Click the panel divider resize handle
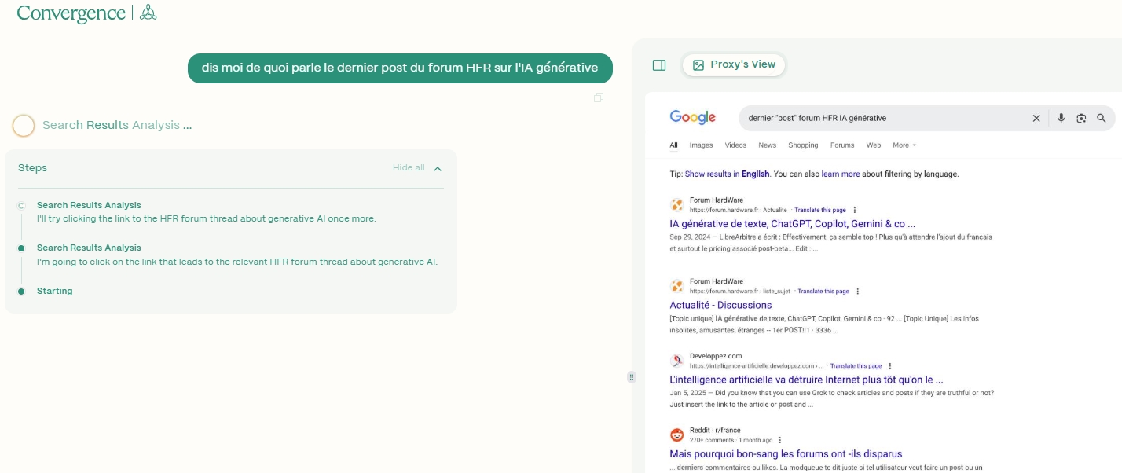The image size is (1122, 473). [631, 377]
